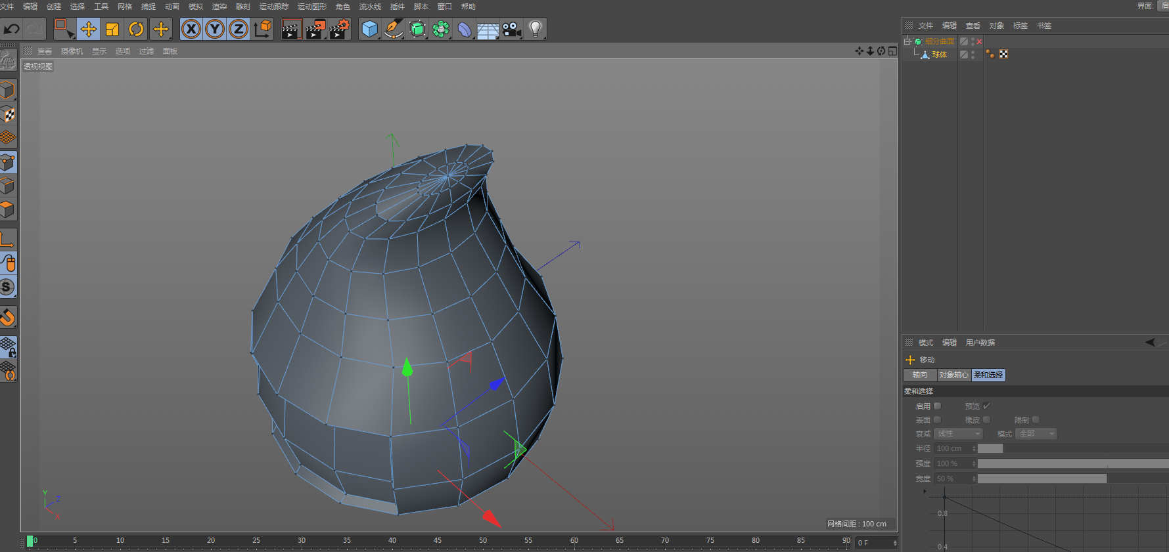Image resolution: width=1169 pixels, height=552 pixels.
Task: Add a Camera object via toolbar icon
Action: click(511, 29)
